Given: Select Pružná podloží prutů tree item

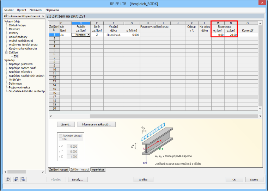Looking at the screenshot, I should [21, 41].
